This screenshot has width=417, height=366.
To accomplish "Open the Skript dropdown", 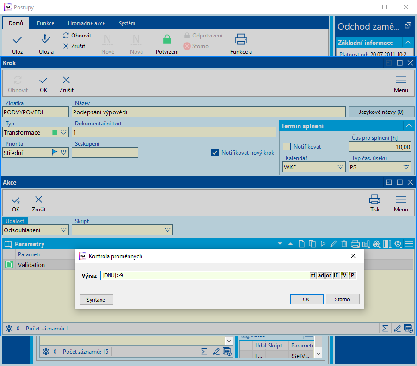I will pyautogui.click(x=167, y=230).
